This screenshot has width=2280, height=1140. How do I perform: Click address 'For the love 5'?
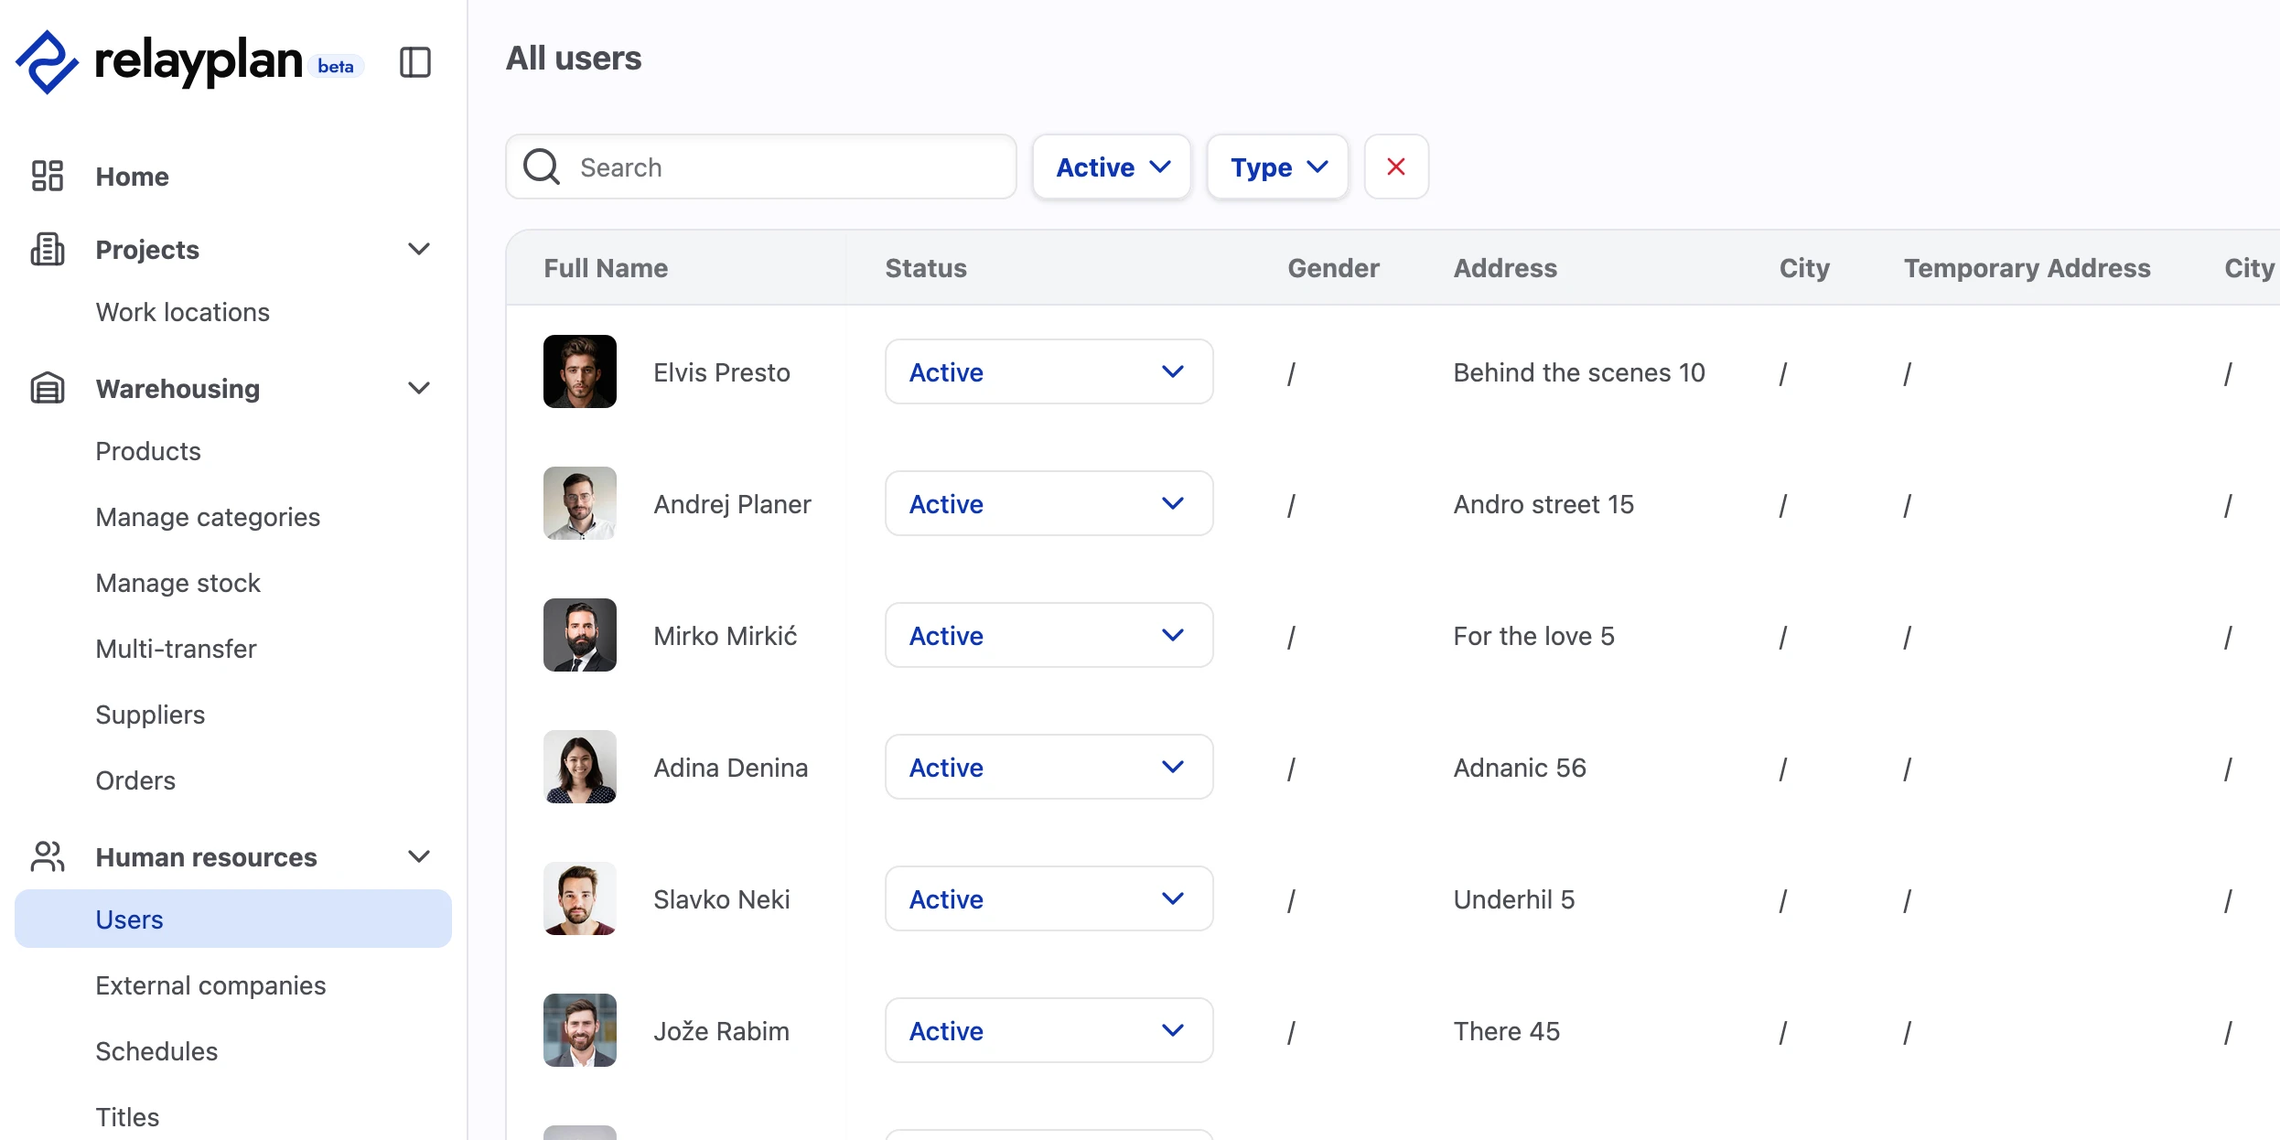pyautogui.click(x=1534, y=636)
